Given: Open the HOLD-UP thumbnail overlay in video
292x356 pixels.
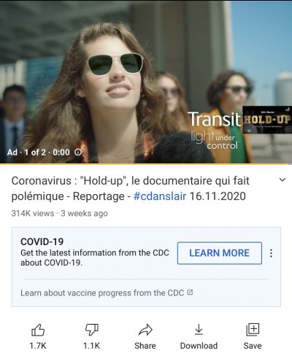Looking at the screenshot, I should coord(267,120).
